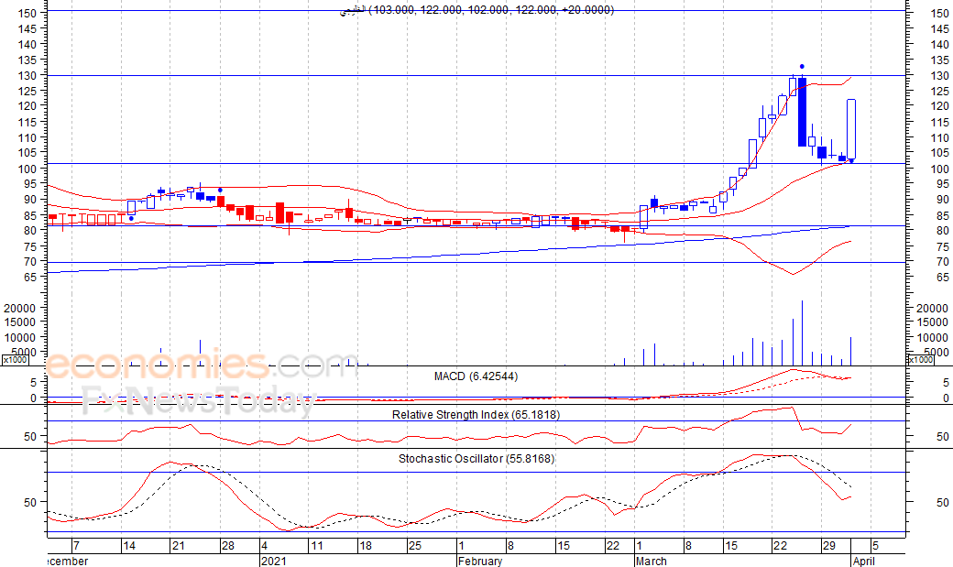The image size is (953, 567).
Task: Click the April month label on the date axis
Action: pos(863,561)
